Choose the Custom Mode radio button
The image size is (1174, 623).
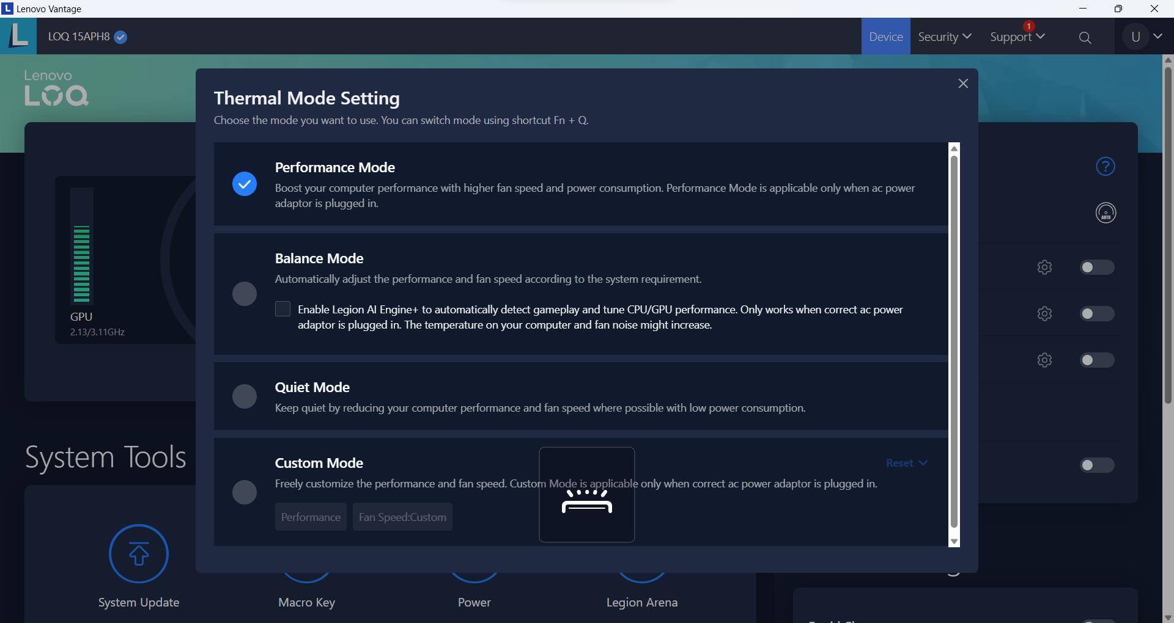(245, 492)
